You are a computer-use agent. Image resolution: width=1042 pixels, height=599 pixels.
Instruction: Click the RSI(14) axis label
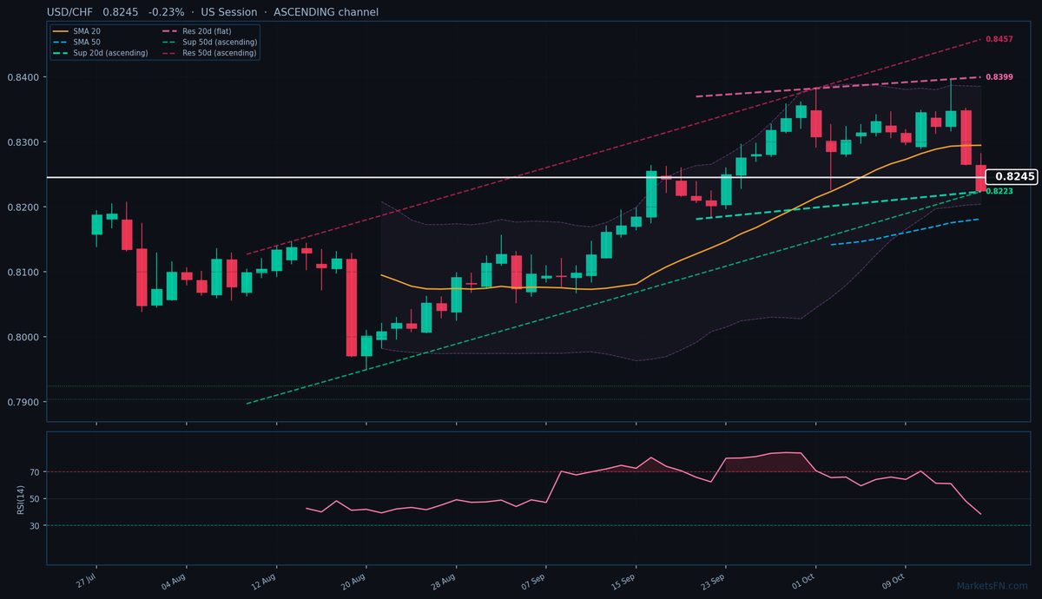click(x=20, y=498)
